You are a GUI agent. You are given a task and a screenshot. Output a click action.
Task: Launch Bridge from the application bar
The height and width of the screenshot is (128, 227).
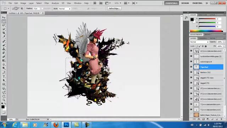[x=95, y=3]
